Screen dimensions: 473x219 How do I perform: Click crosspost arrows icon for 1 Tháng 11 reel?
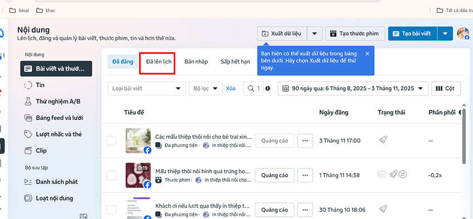tap(403, 174)
